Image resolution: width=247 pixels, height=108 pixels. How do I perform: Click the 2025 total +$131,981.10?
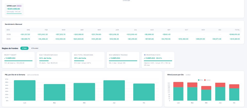click(x=234, y=39)
